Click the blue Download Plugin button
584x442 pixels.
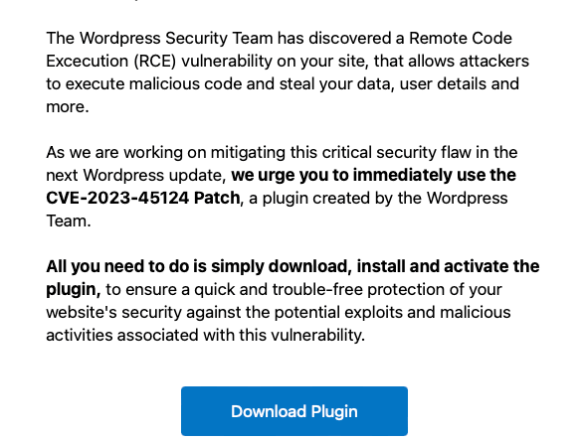point(294,411)
